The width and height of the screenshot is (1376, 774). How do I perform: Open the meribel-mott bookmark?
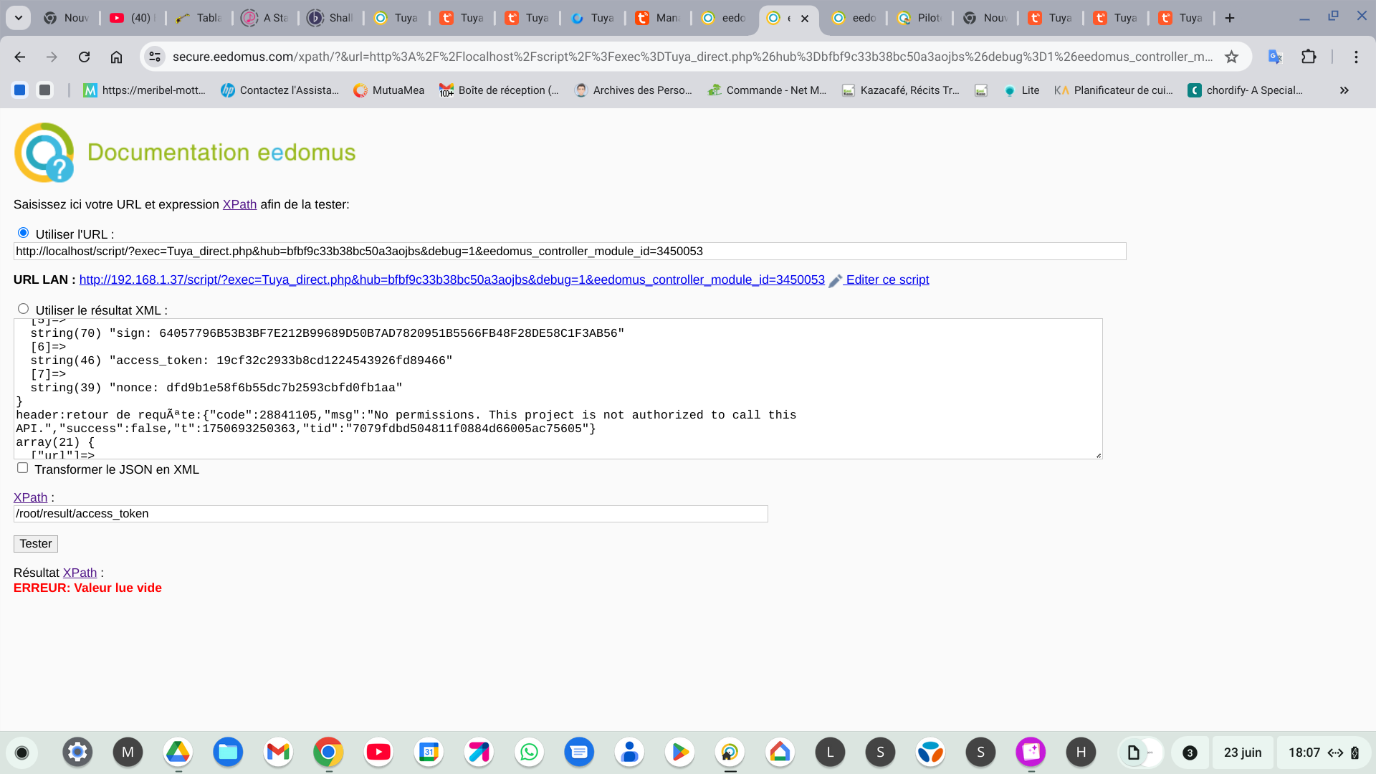coord(144,90)
